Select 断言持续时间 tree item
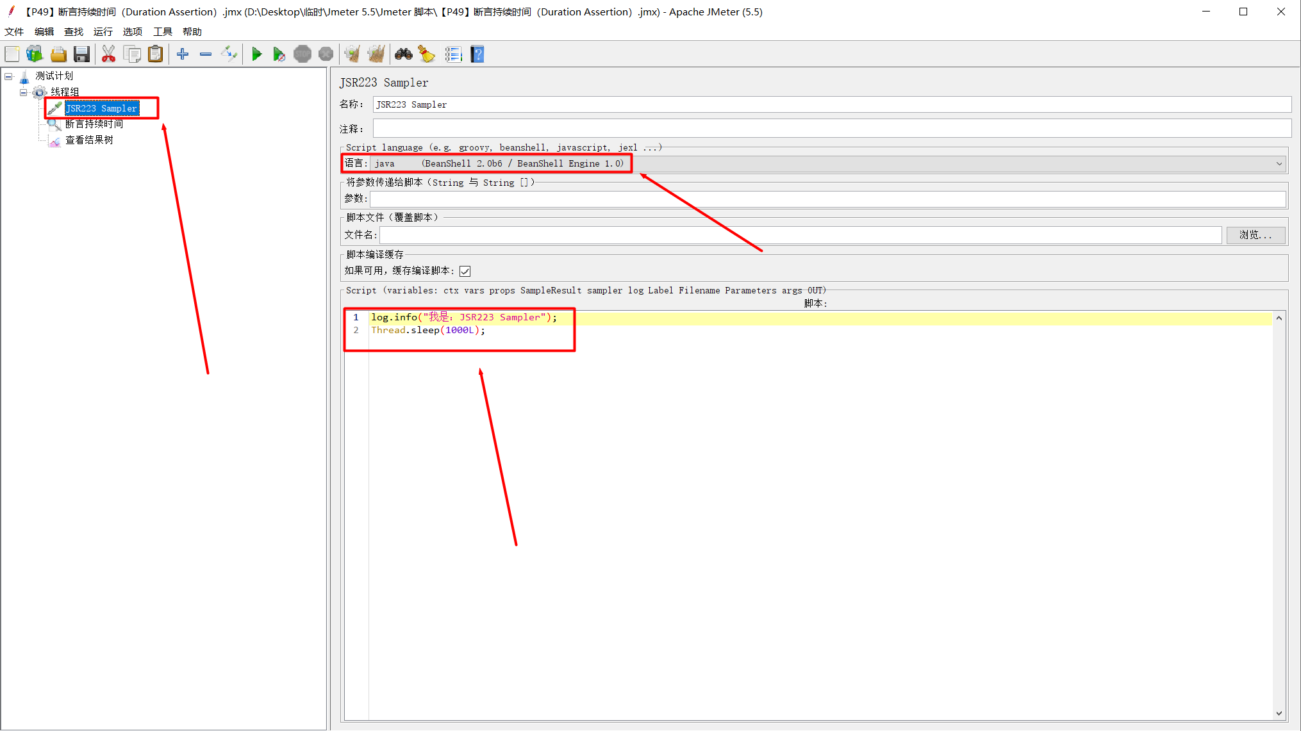The width and height of the screenshot is (1301, 731). click(94, 124)
